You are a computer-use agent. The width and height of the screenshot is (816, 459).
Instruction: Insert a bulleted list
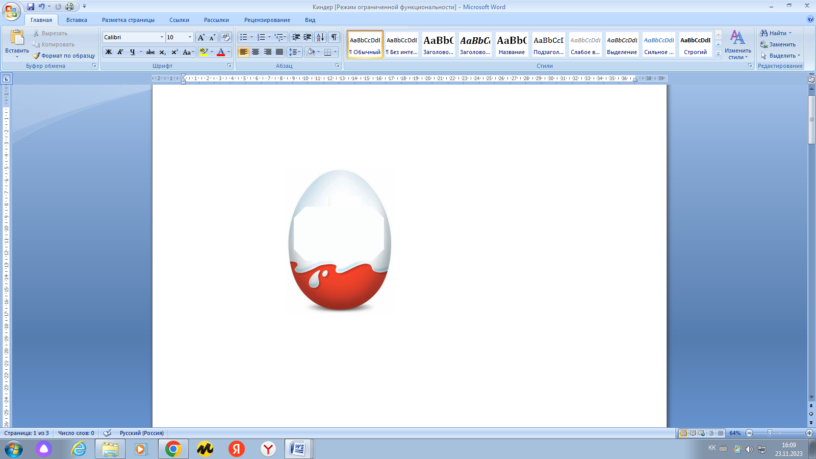(244, 37)
